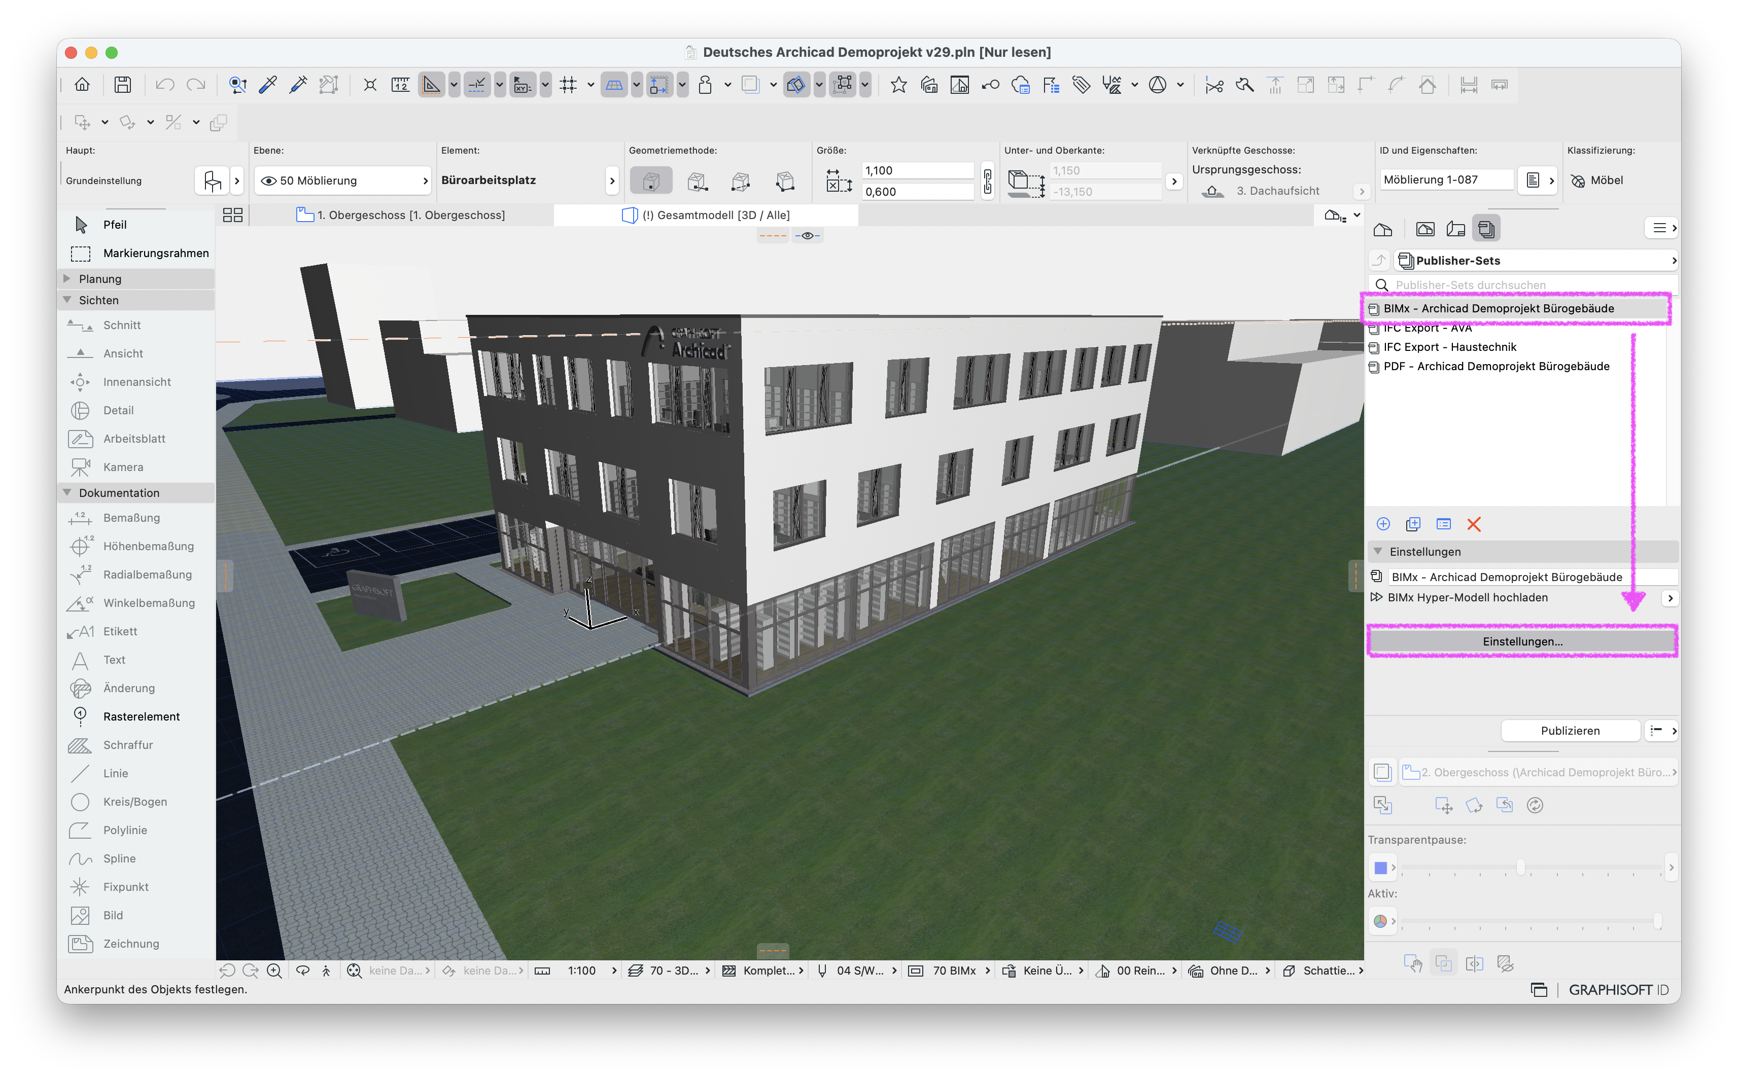Select the Etikett label tool

(135, 632)
